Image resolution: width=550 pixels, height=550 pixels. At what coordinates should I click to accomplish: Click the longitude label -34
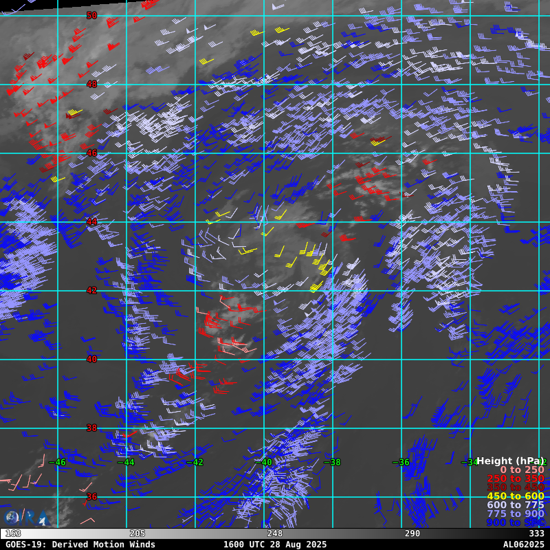[x=470, y=462]
